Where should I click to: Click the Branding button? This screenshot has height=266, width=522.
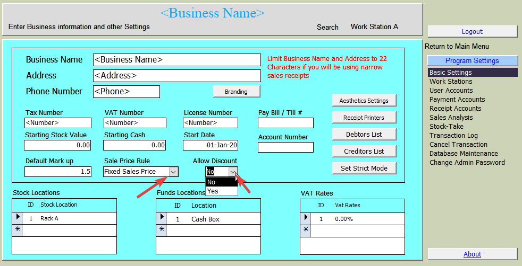[236, 92]
